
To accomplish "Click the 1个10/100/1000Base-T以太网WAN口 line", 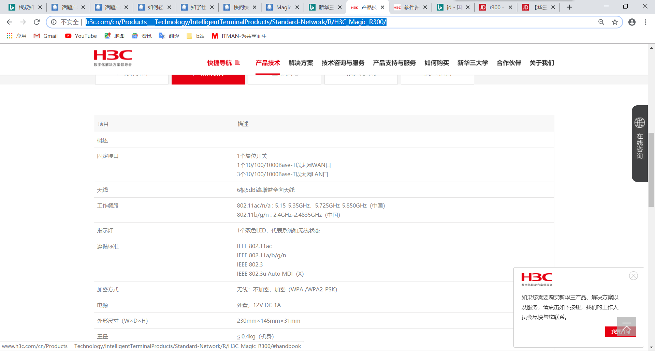I will pos(284,165).
